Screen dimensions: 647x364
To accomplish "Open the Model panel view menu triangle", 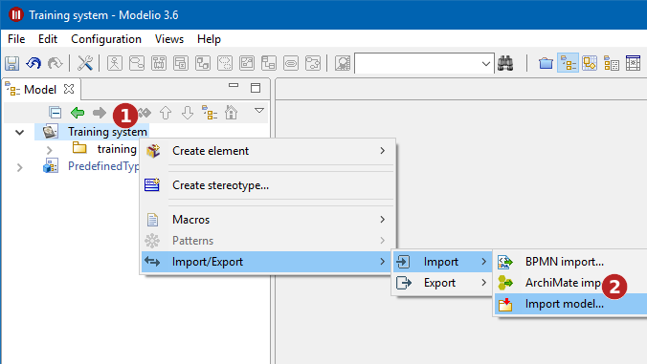I will pos(259,111).
